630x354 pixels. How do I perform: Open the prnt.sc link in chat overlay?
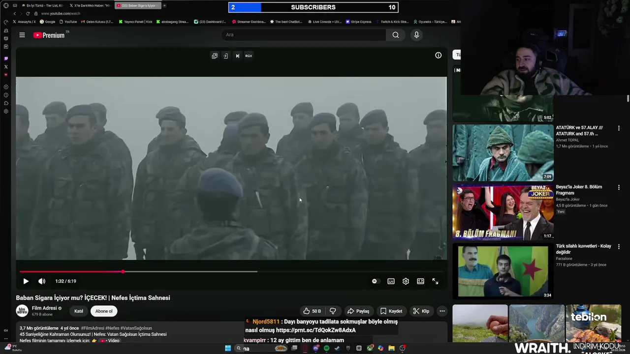[x=315, y=330]
